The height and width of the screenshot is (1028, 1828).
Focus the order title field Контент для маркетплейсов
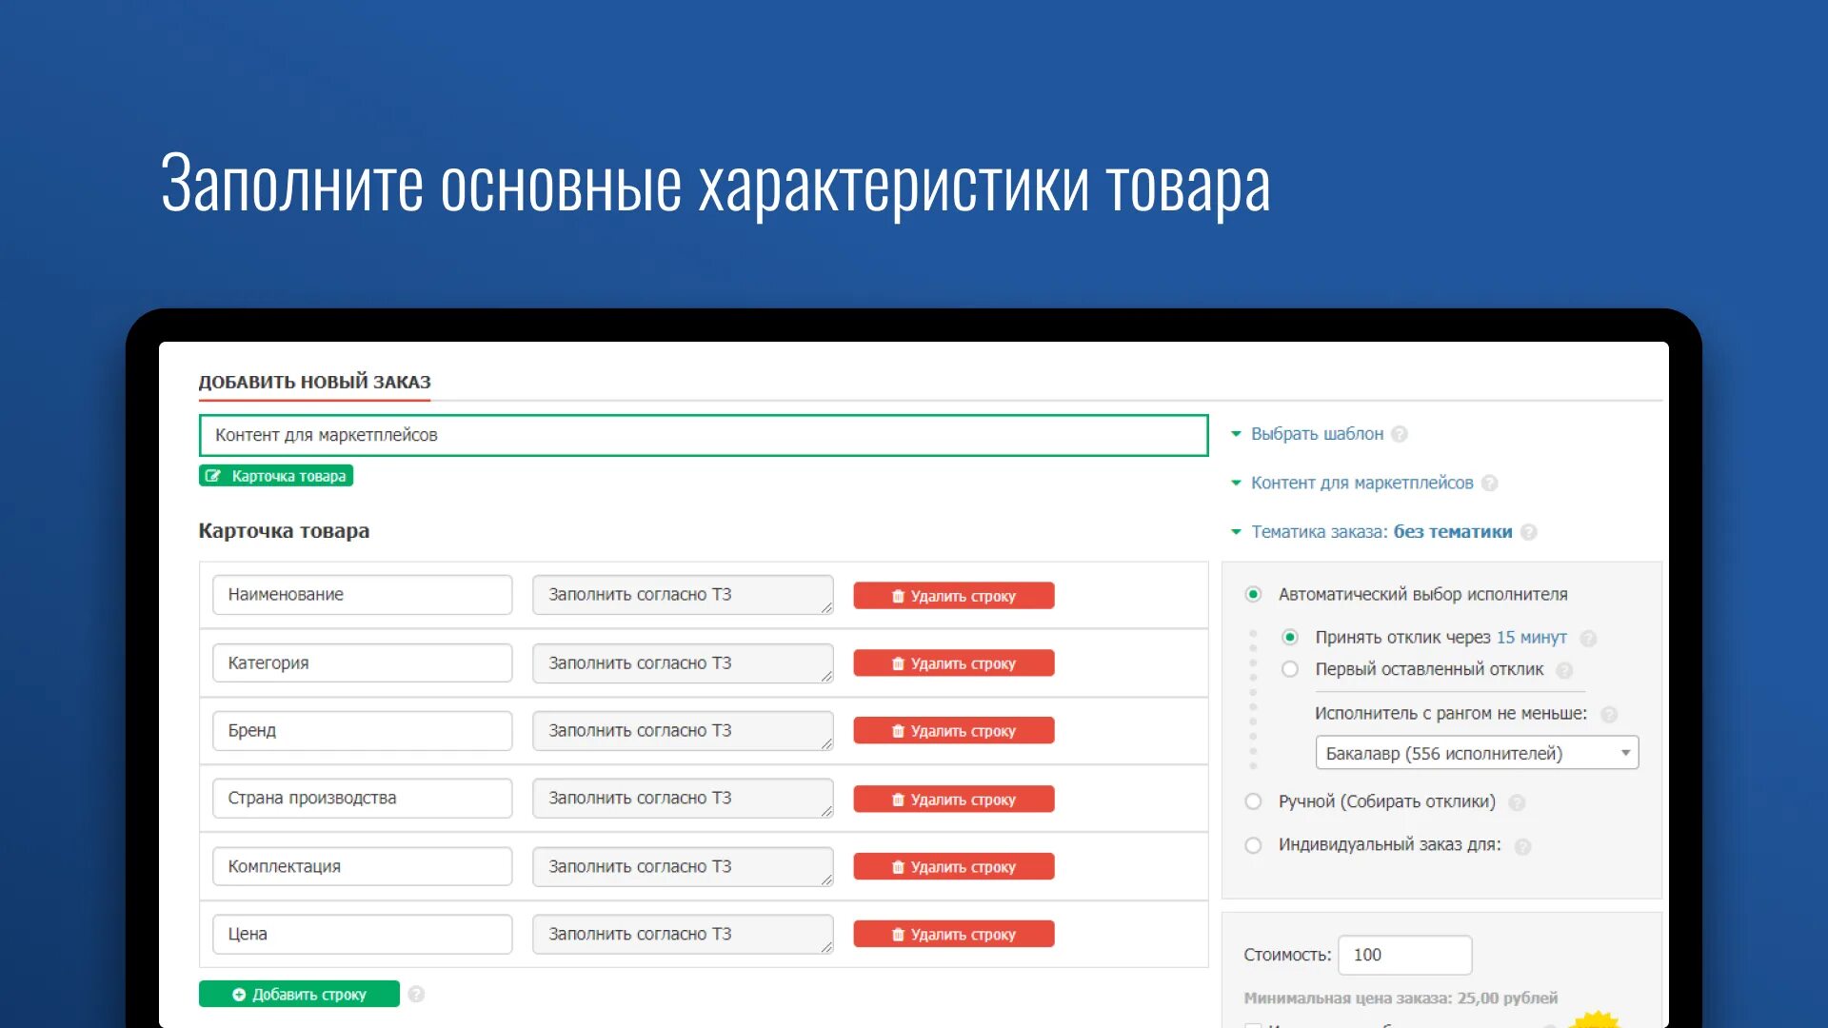pyautogui.click(x=704, y=435)
